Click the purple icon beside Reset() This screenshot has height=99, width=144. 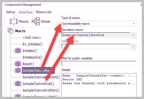pos(18,64)
